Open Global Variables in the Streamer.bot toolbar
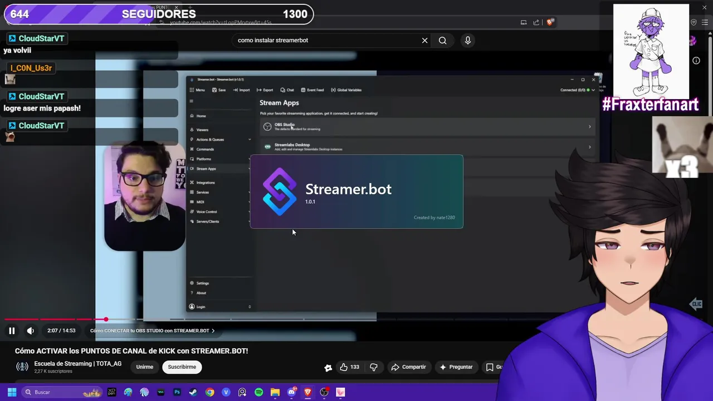This screenshot has width=713, height=401. pos(346,90)
